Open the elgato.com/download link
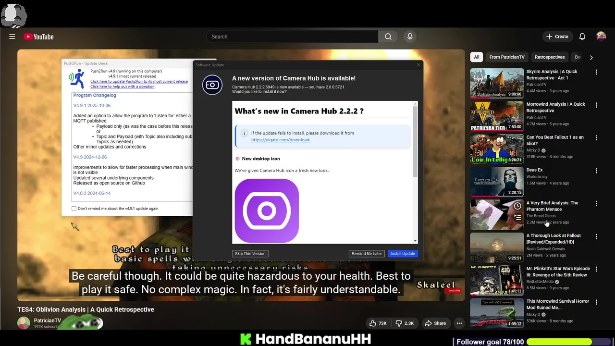This screenshot has height=346, width=615. 281,140
